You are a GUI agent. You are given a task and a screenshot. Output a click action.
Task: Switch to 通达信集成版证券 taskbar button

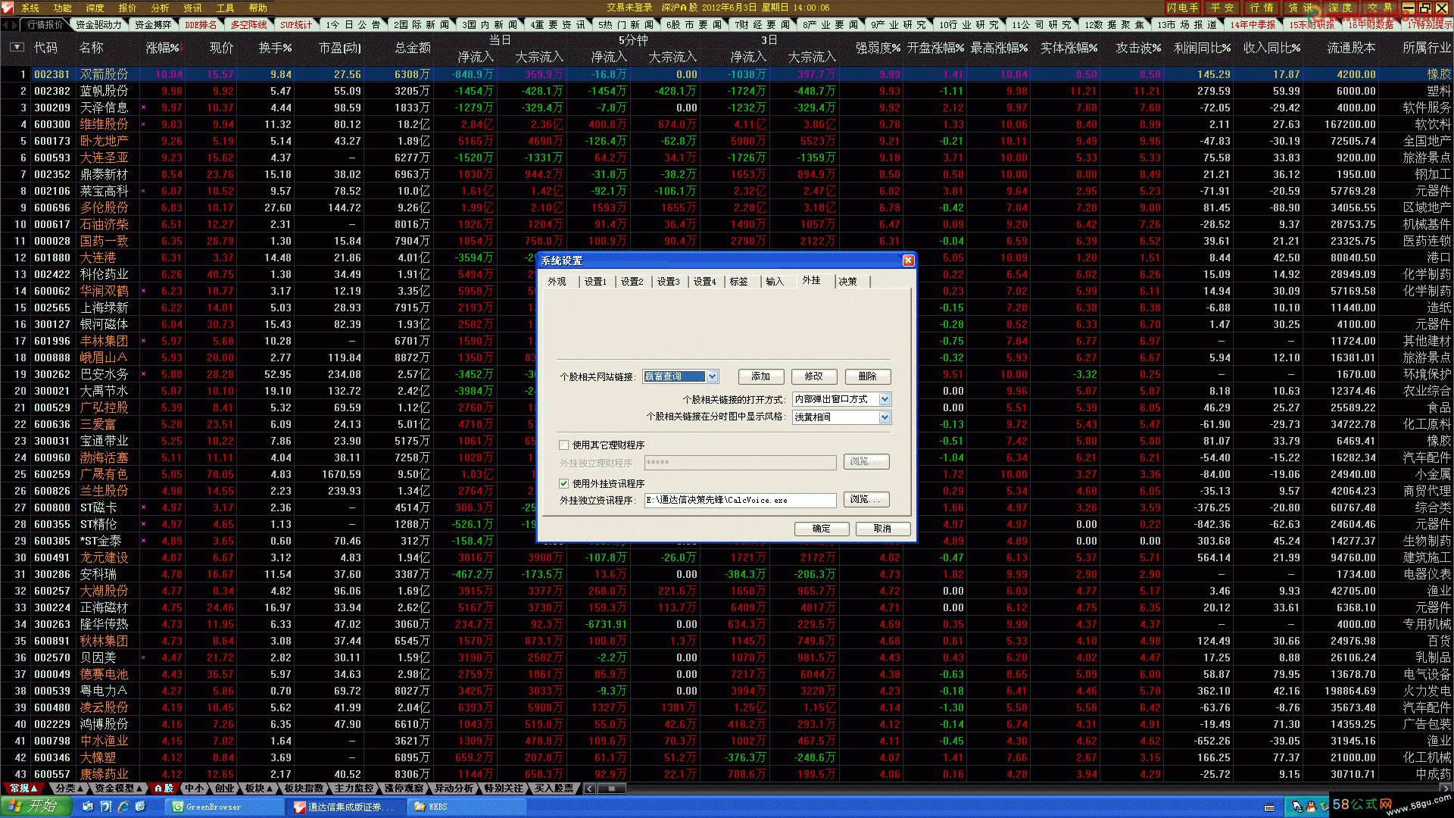click(x=345, y=807)
